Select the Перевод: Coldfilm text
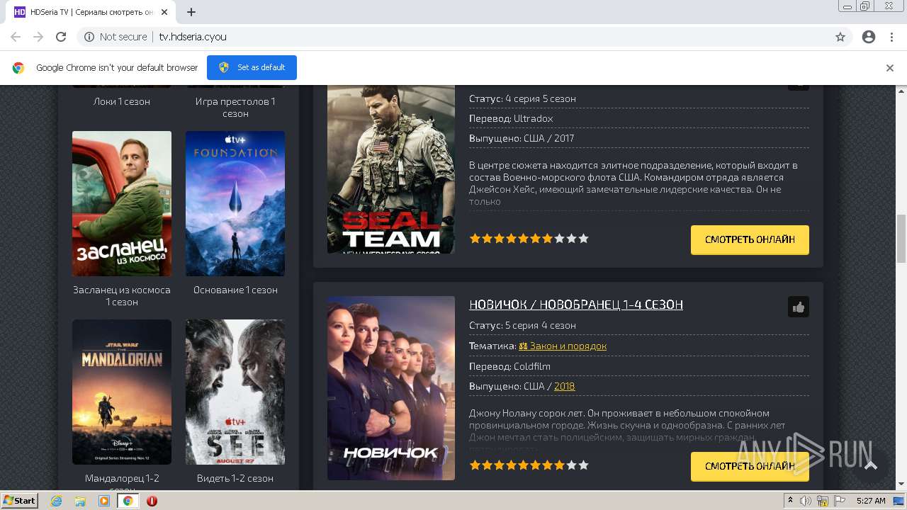The width and height of the screenshot is (907, 510). (509, 366)
